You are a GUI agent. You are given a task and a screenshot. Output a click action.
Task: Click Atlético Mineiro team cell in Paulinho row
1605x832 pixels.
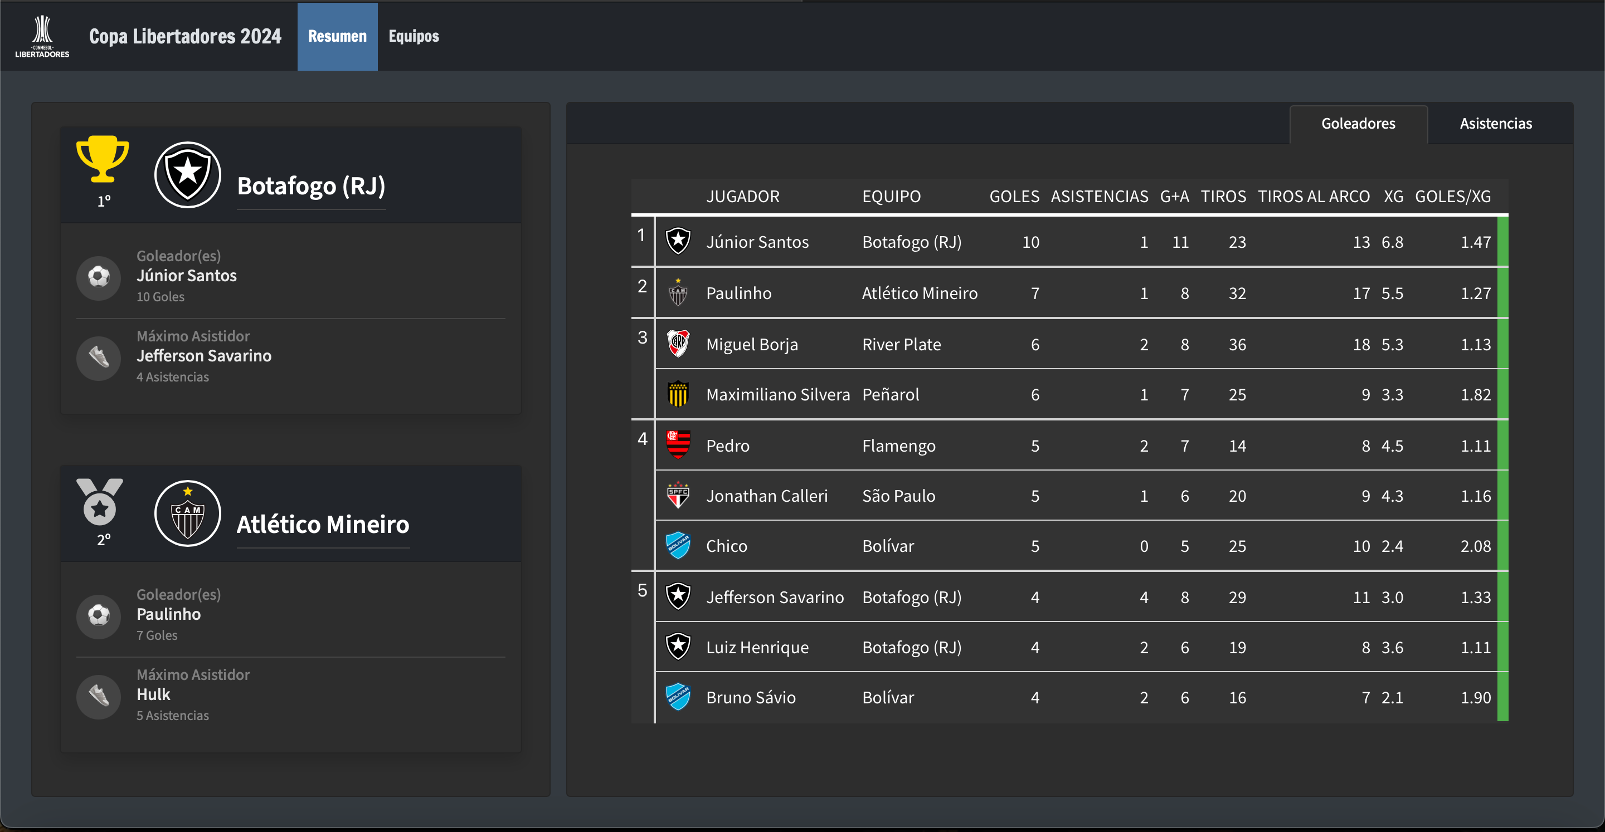[x=920, y=293]
